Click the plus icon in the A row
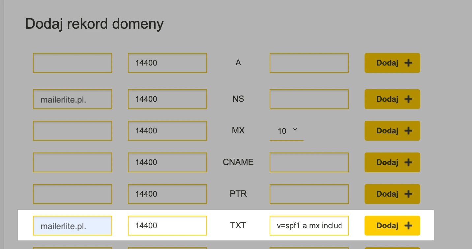 tap(408, 63)
